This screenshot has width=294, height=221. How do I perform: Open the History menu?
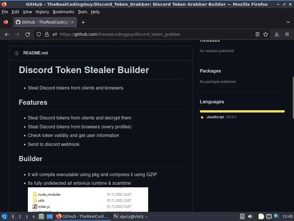42,12
